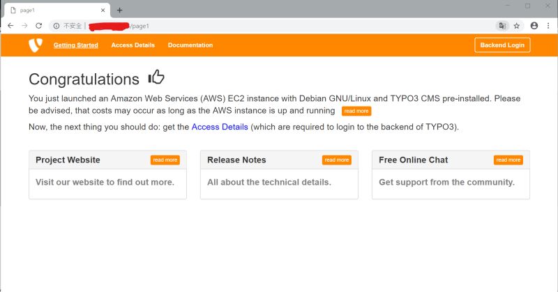Follow the blue Access Details link in the text
The image size is (558, 292).
tap(220, 127)
